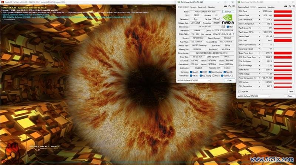Open the Memory Used sensor dropdown

coord(260,36)
